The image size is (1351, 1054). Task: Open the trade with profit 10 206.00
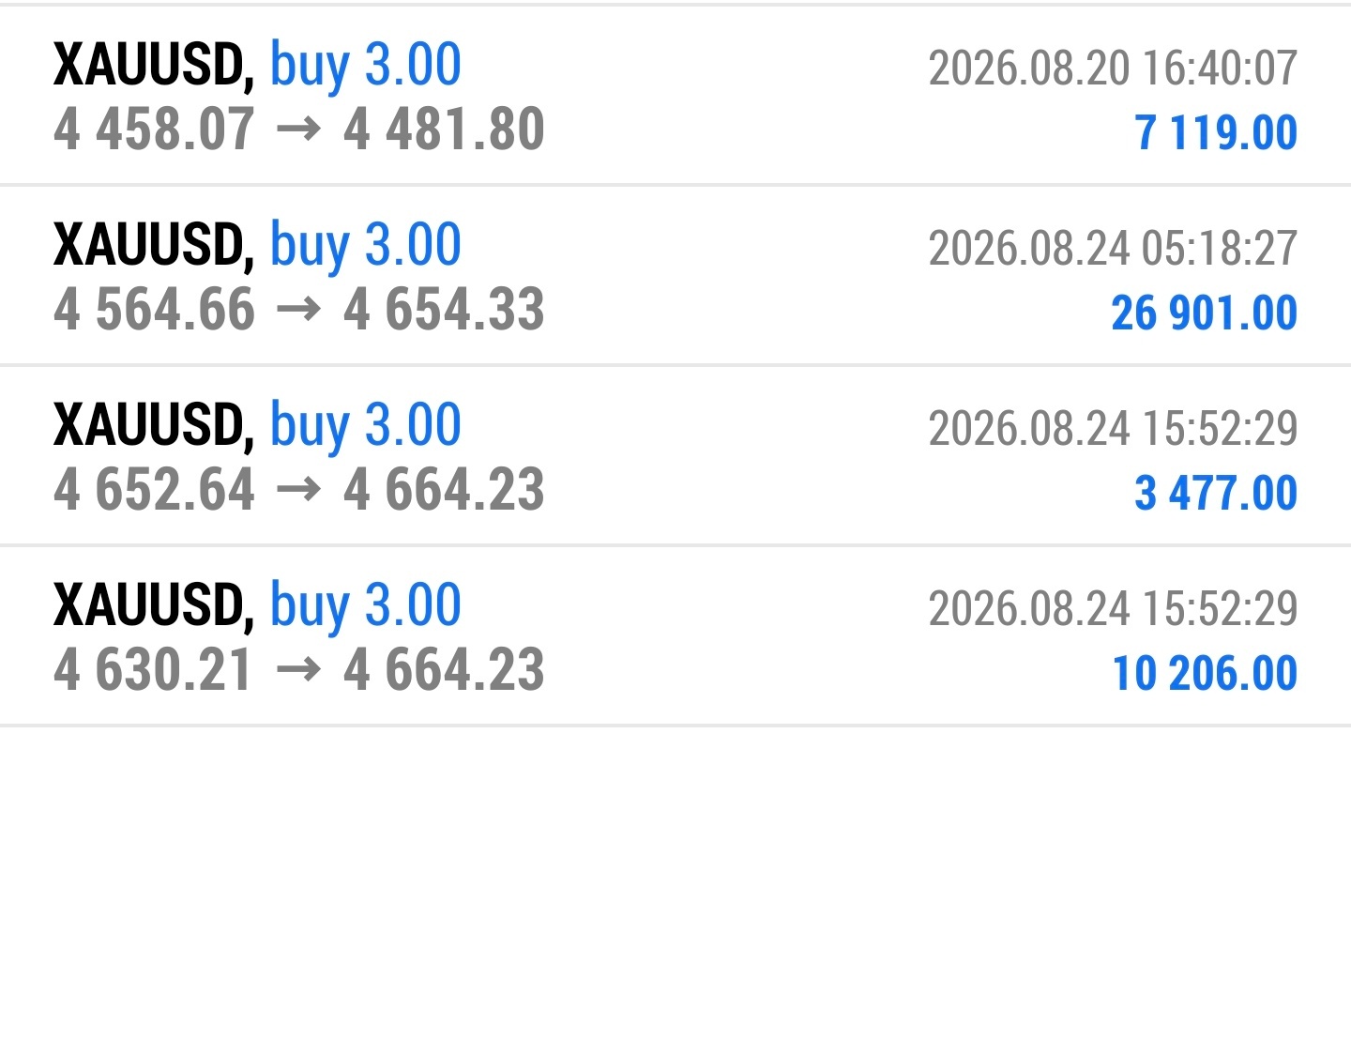tap(1205, 673)
